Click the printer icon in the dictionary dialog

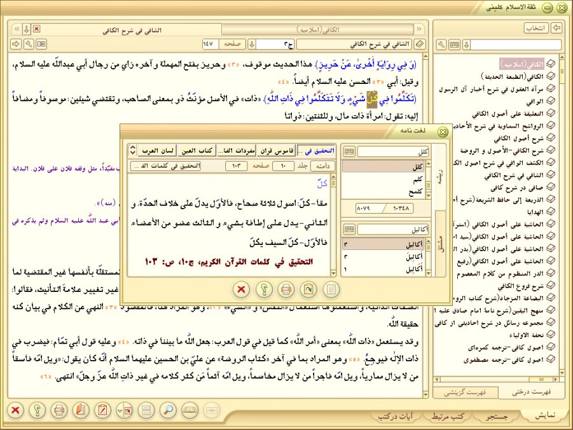tap(286, 289)
